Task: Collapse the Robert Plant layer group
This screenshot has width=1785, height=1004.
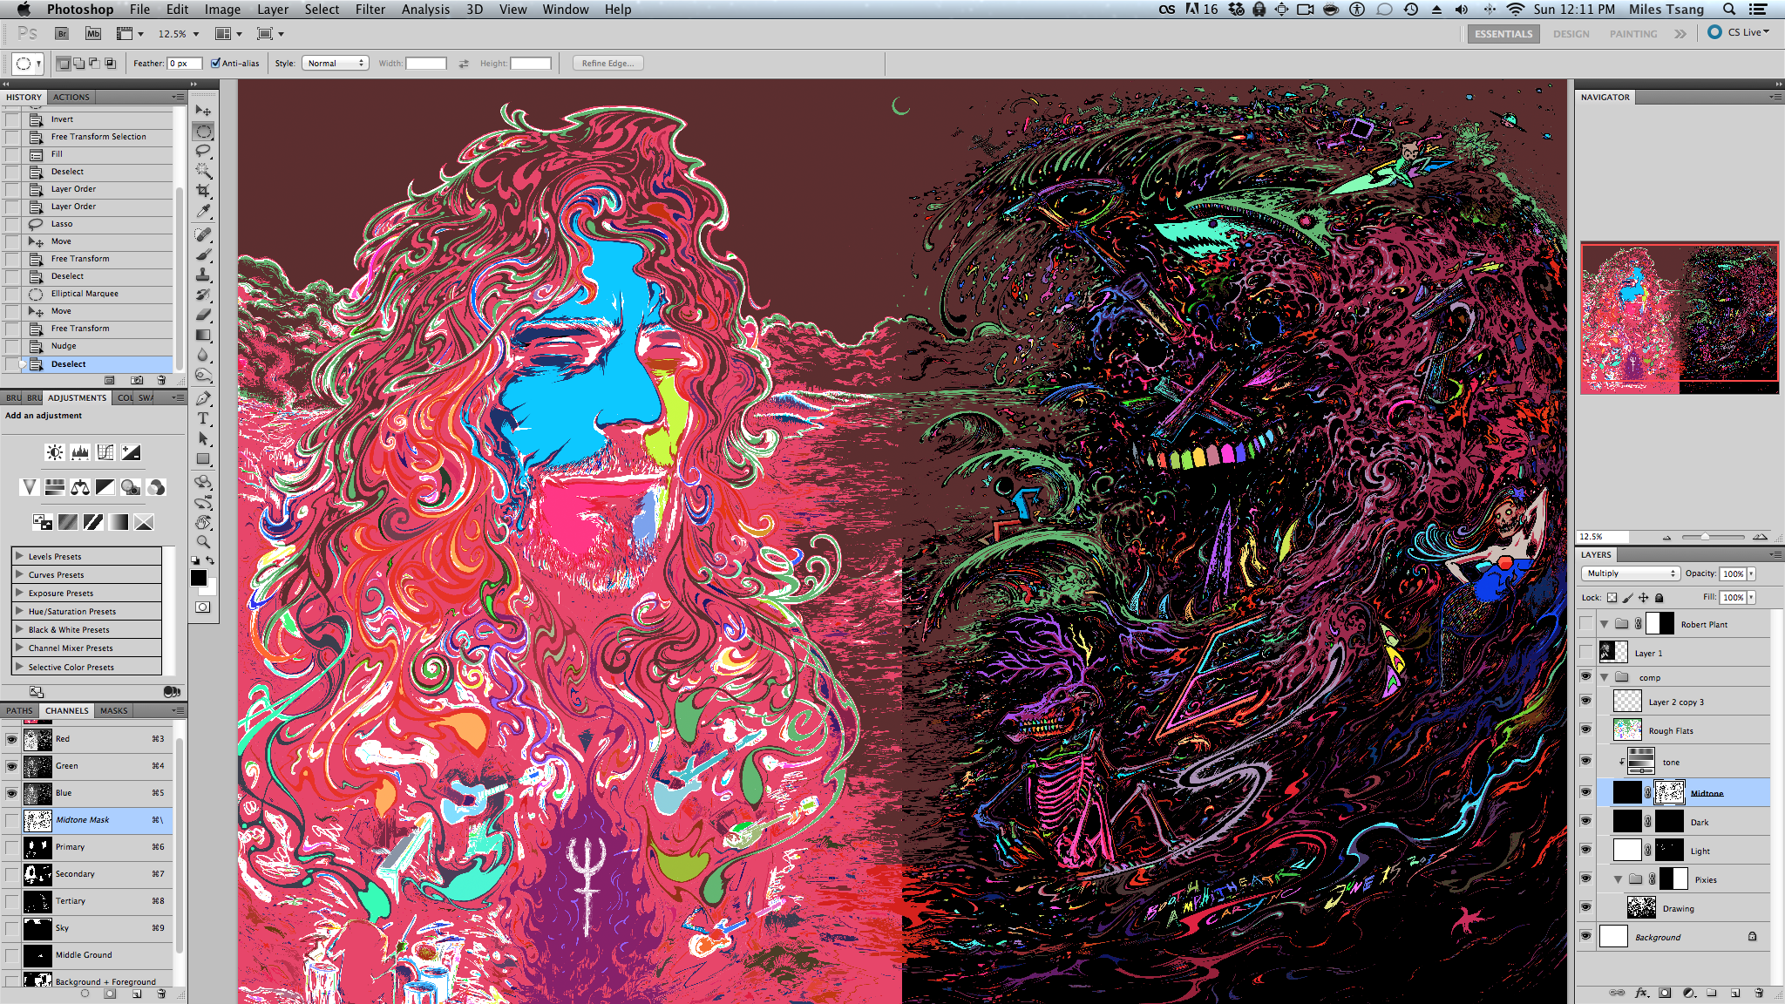Action: click(1605, 624)
